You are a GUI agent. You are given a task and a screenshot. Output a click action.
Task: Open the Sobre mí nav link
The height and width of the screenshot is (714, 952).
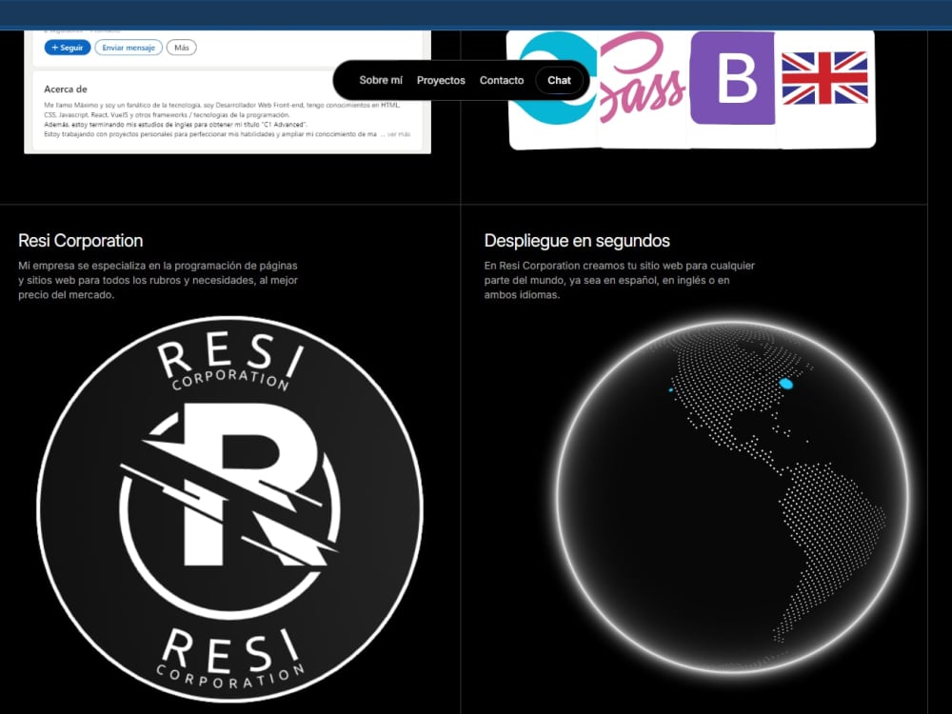[381, 80]
